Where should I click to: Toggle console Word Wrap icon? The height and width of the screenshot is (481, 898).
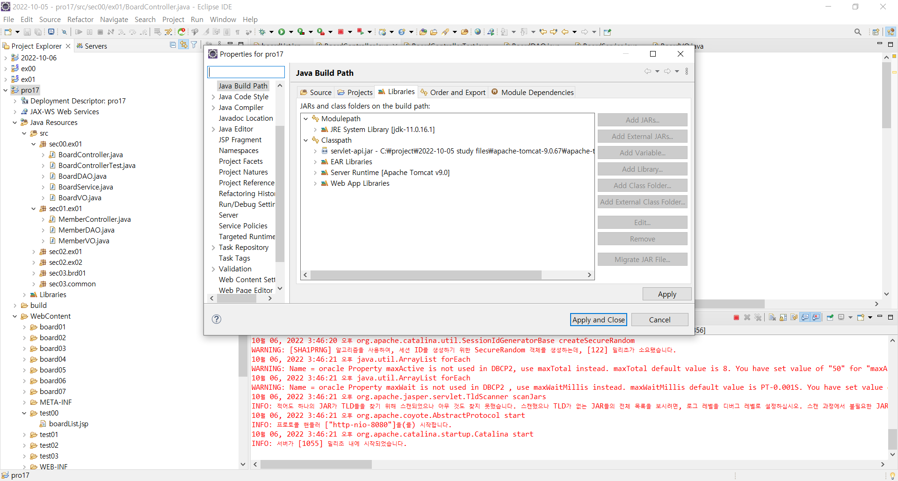click(794, 317)
